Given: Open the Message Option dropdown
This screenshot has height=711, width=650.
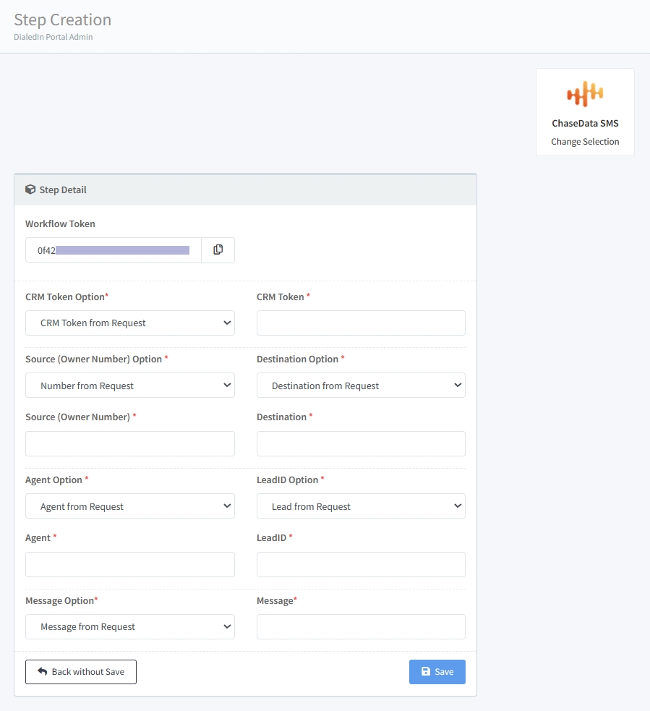Looking at the screenshot, I should coord(129,626).
